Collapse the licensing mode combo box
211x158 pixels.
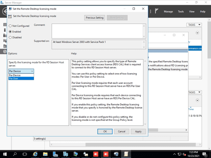tap(32, 71)
